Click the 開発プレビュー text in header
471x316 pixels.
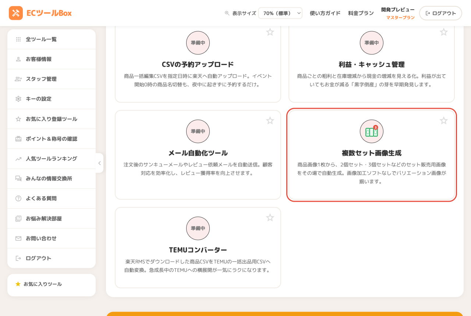398,10
